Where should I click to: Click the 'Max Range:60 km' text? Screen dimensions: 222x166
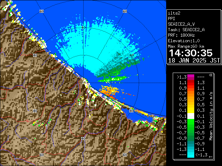coord(186,46)
